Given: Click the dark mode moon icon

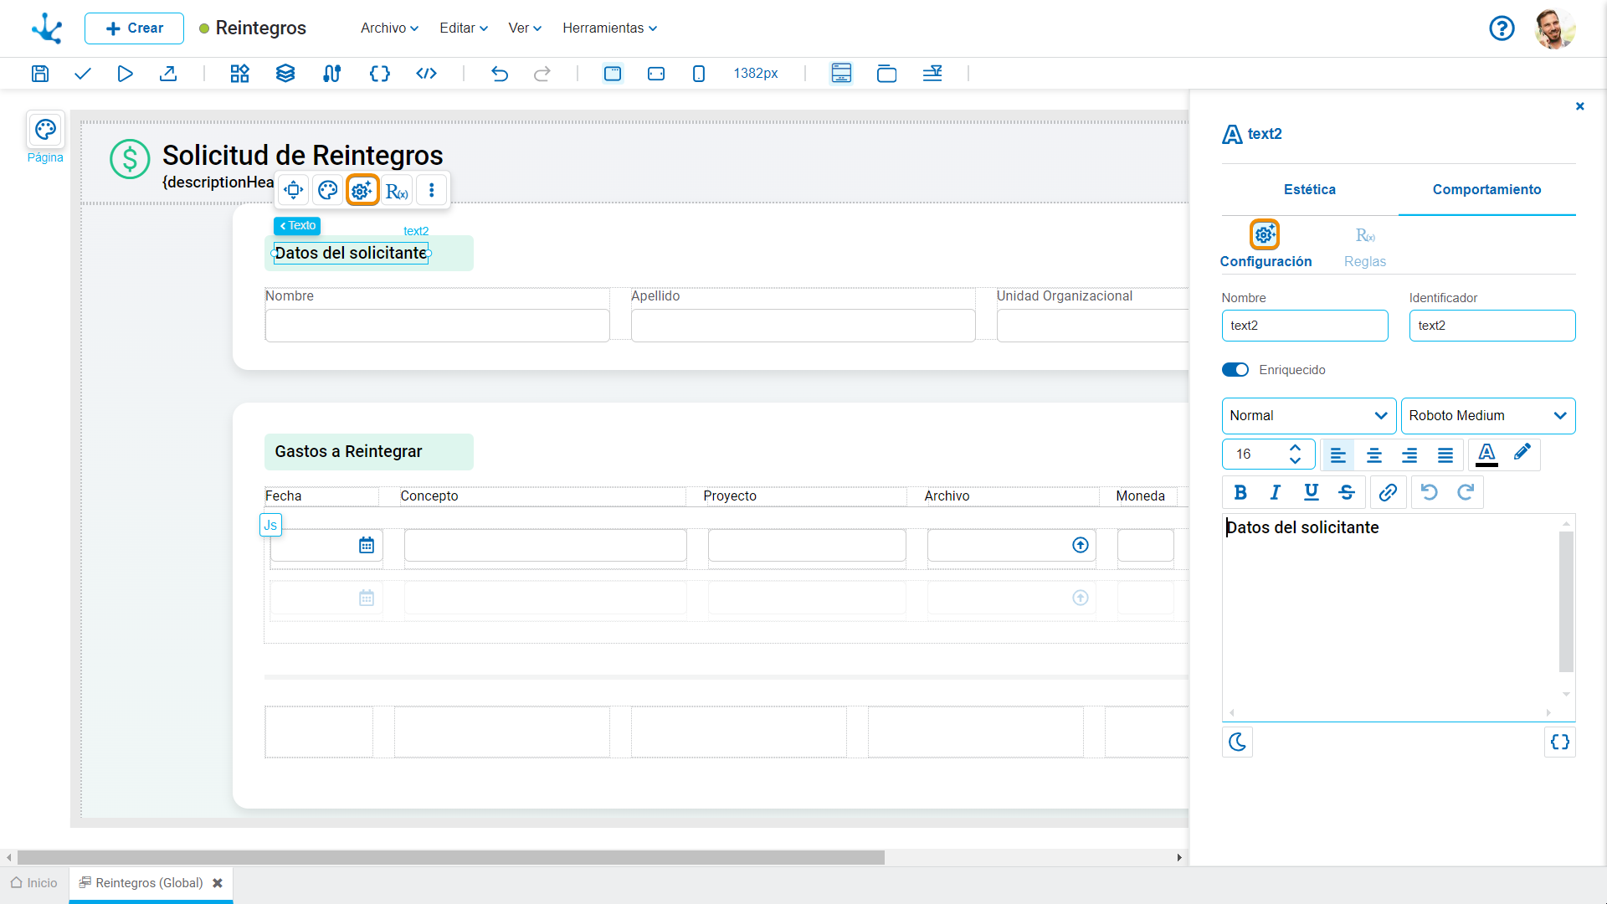Looking at the screenshot, I should [1237, 742].
